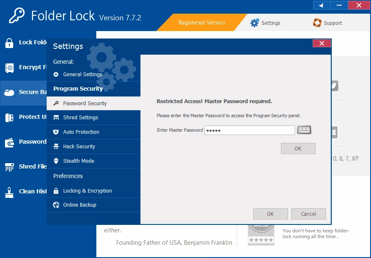Screen dimensions: 371x258
Task: Select the Password wallet icon in sidebar
Action: (10, 142)
